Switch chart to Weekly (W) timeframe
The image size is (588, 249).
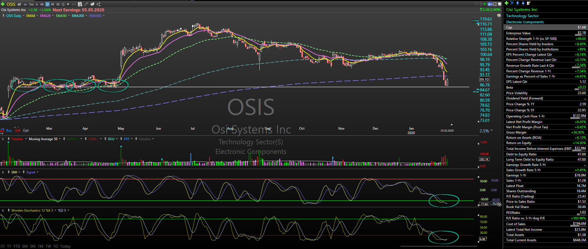click(x=52, y=4)
